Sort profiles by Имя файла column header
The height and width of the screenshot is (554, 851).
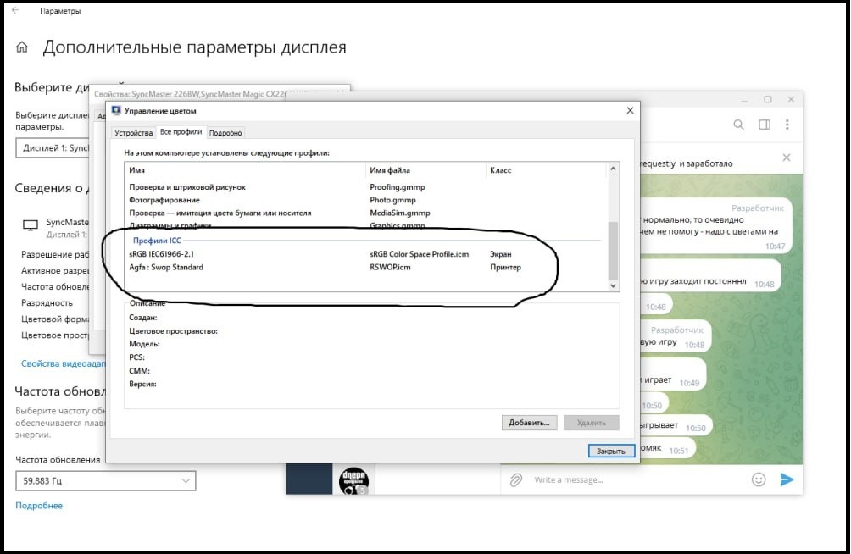pos(390,170)
